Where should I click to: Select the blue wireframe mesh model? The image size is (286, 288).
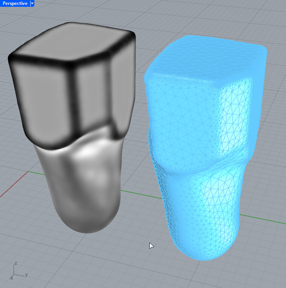205,147
